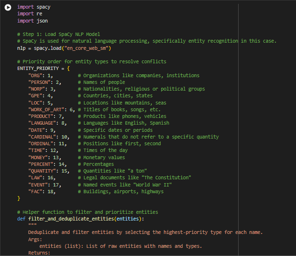Screen dimensions: 296x256
Task: Click the opening brace after ENTITY_PRIORITY
Action: coord(68,69)
